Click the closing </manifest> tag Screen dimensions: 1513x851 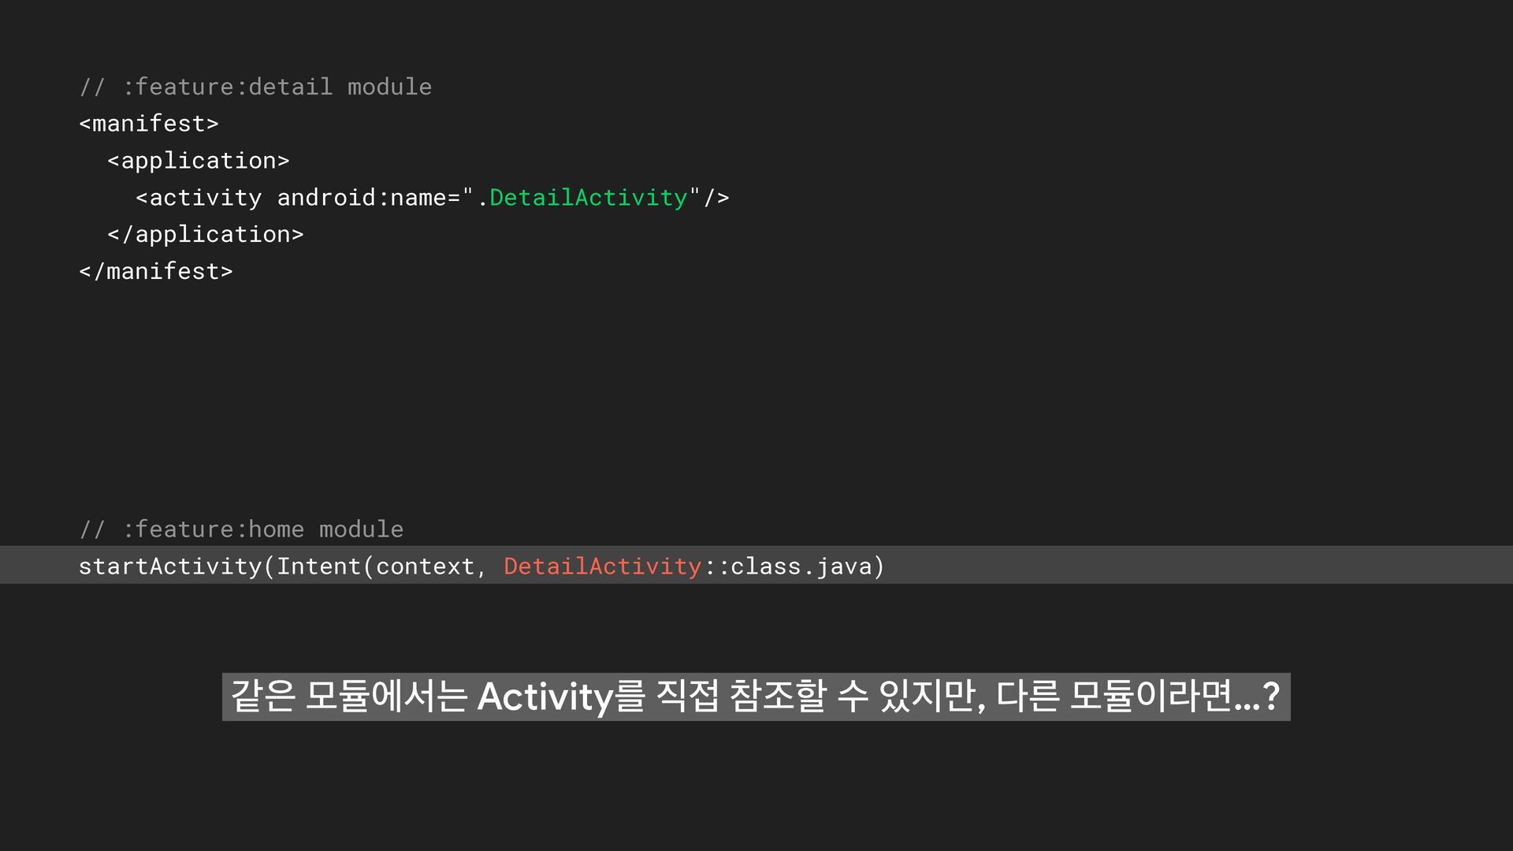(156, 272)
